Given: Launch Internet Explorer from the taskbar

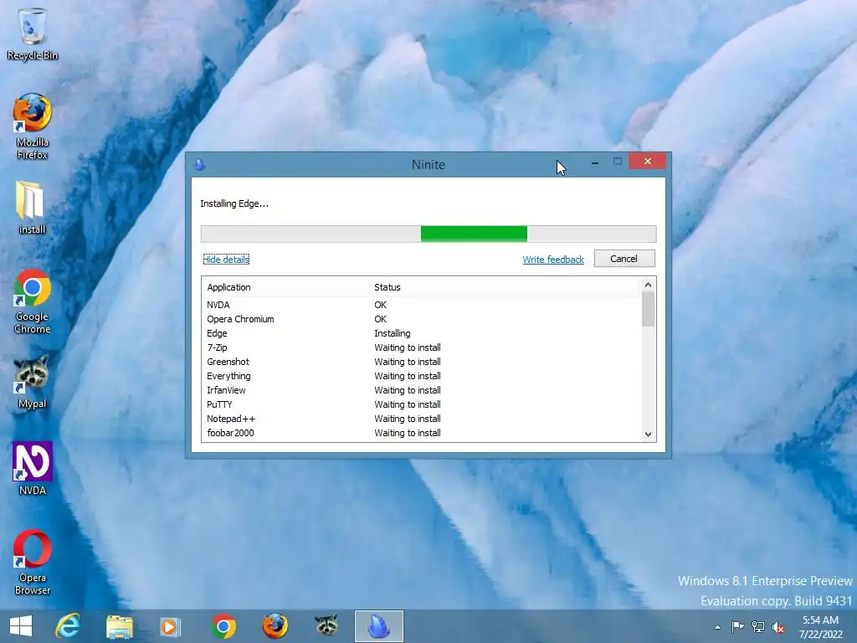Looking at the screenshot, I should coord(68,626).
